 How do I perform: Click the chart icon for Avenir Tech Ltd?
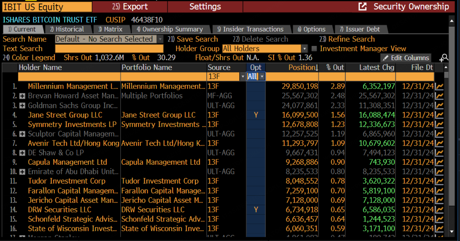click(439, 143)
